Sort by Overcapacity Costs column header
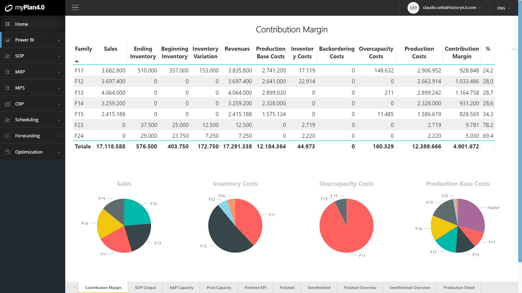522x293 pixels. point(376,53)
